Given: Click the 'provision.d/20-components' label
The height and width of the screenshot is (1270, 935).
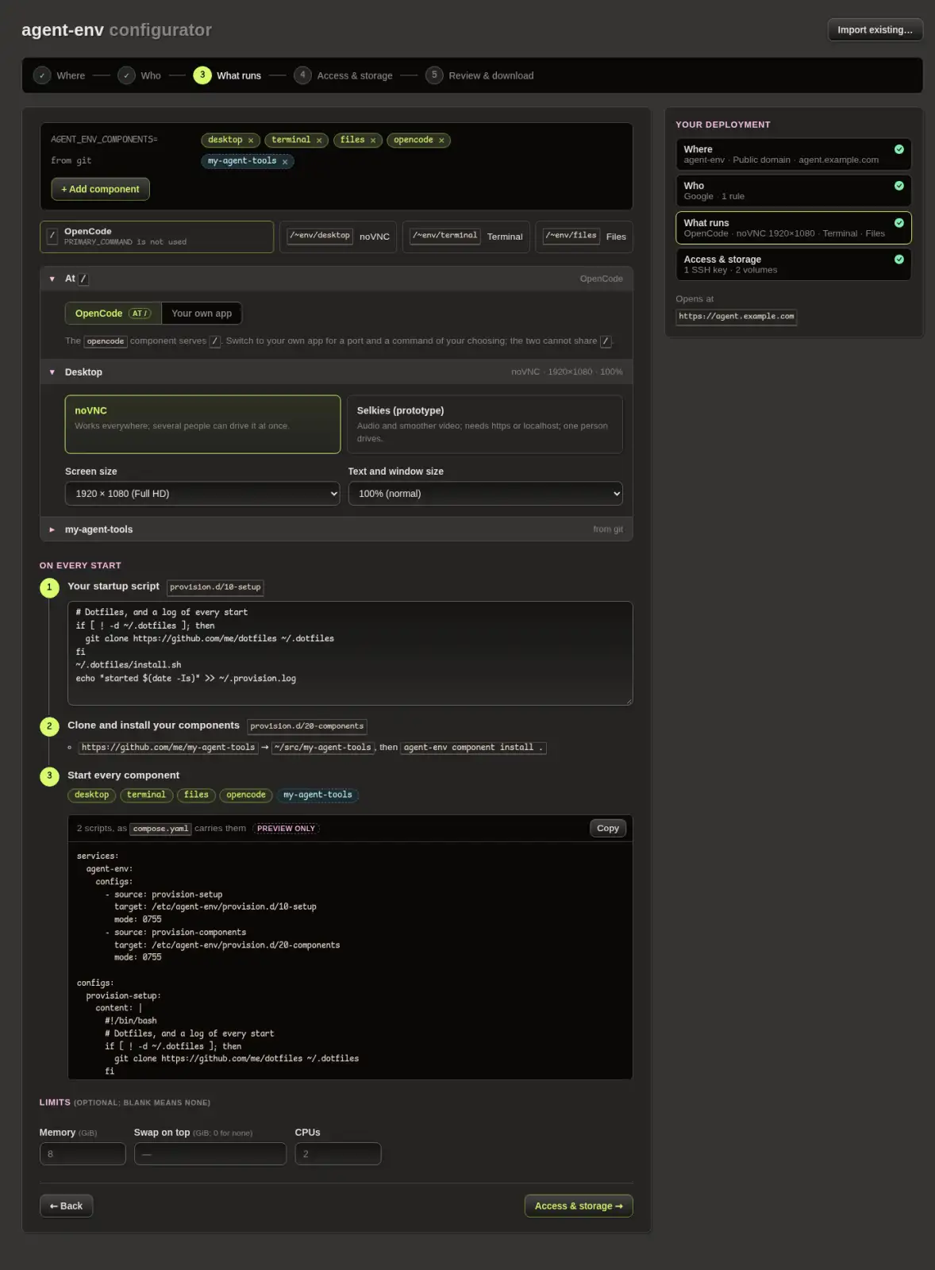Looking at the screenshot, I should [307, 726].
